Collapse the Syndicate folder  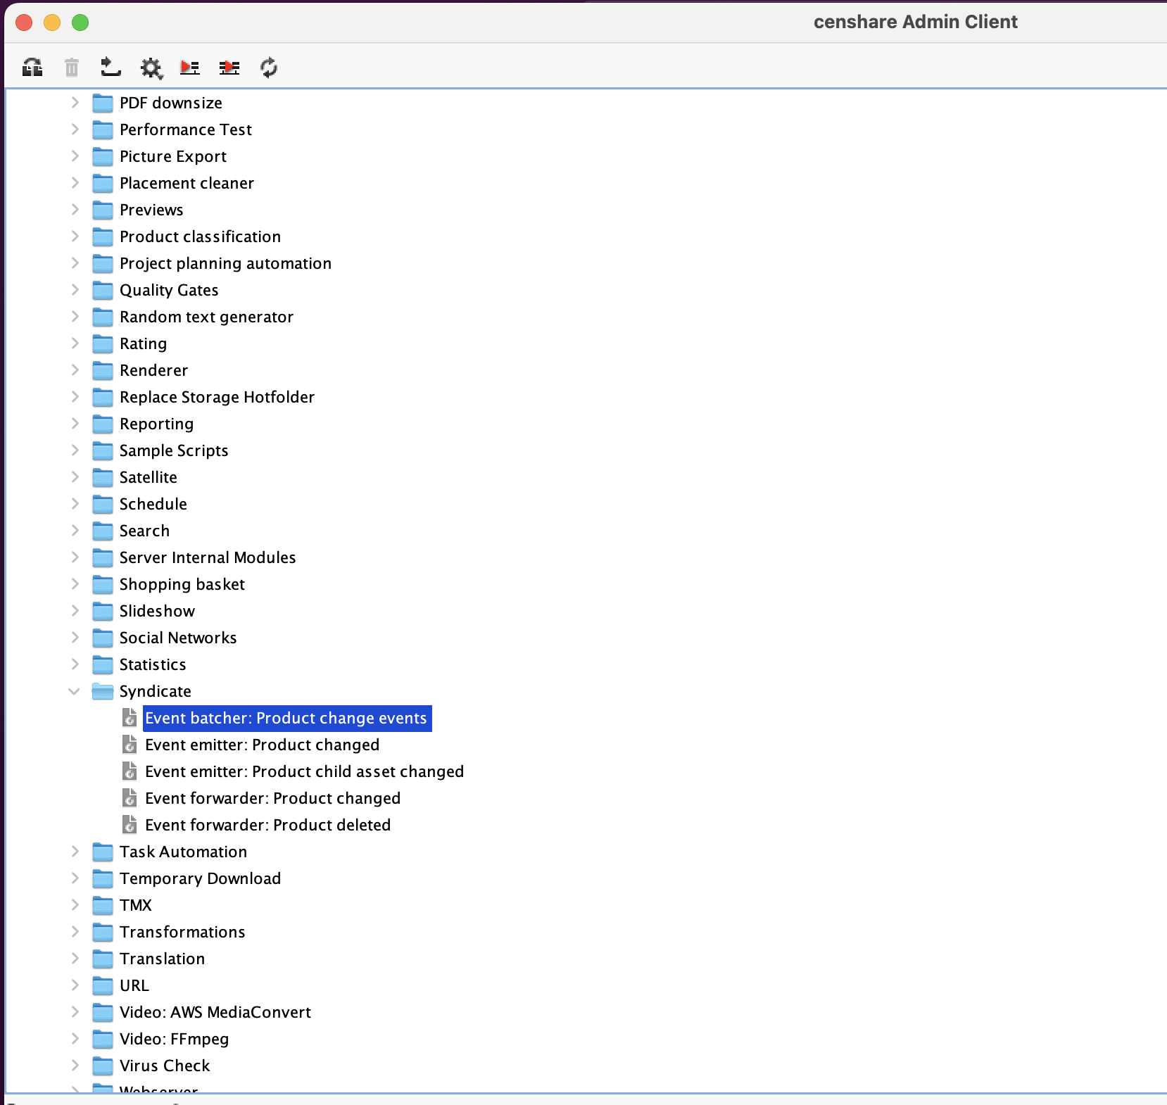coord(75,691)
